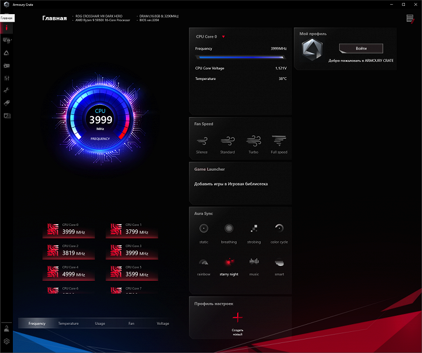Choose the rainbow Aura Sync effect

point(204,267)
